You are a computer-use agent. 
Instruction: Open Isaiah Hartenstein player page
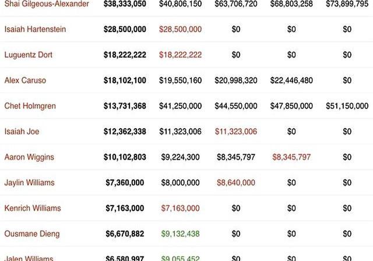pos(35,29)
